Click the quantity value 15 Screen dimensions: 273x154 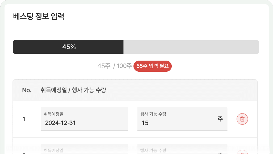(x=145, y=123)
